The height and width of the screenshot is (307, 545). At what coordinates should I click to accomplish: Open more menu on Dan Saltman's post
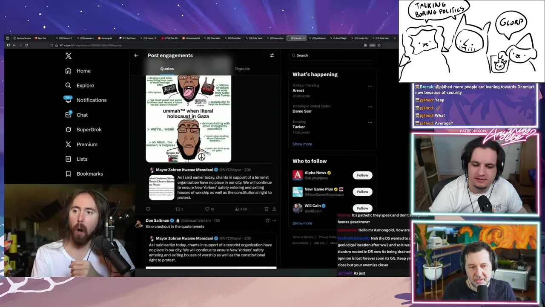[x=274, y=220]
